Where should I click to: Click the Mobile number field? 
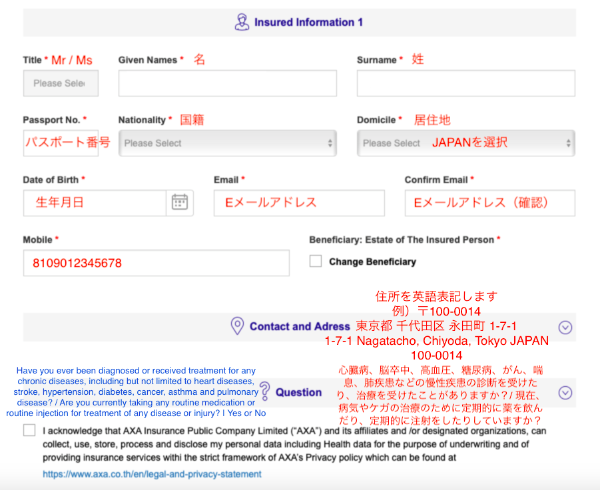pos(156,263)
